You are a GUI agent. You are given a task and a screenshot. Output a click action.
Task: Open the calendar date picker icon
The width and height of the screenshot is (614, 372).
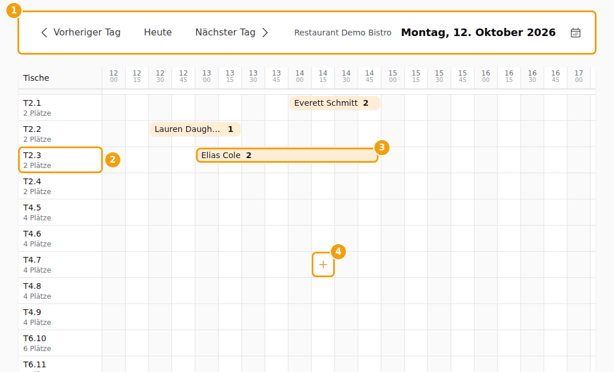point(575,33)
